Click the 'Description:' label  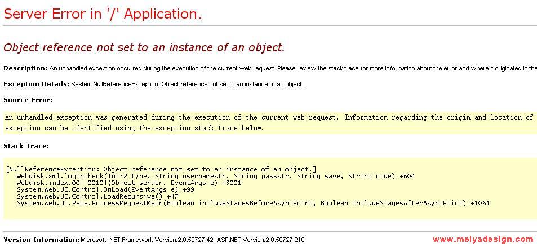click(x=25, y=68)
